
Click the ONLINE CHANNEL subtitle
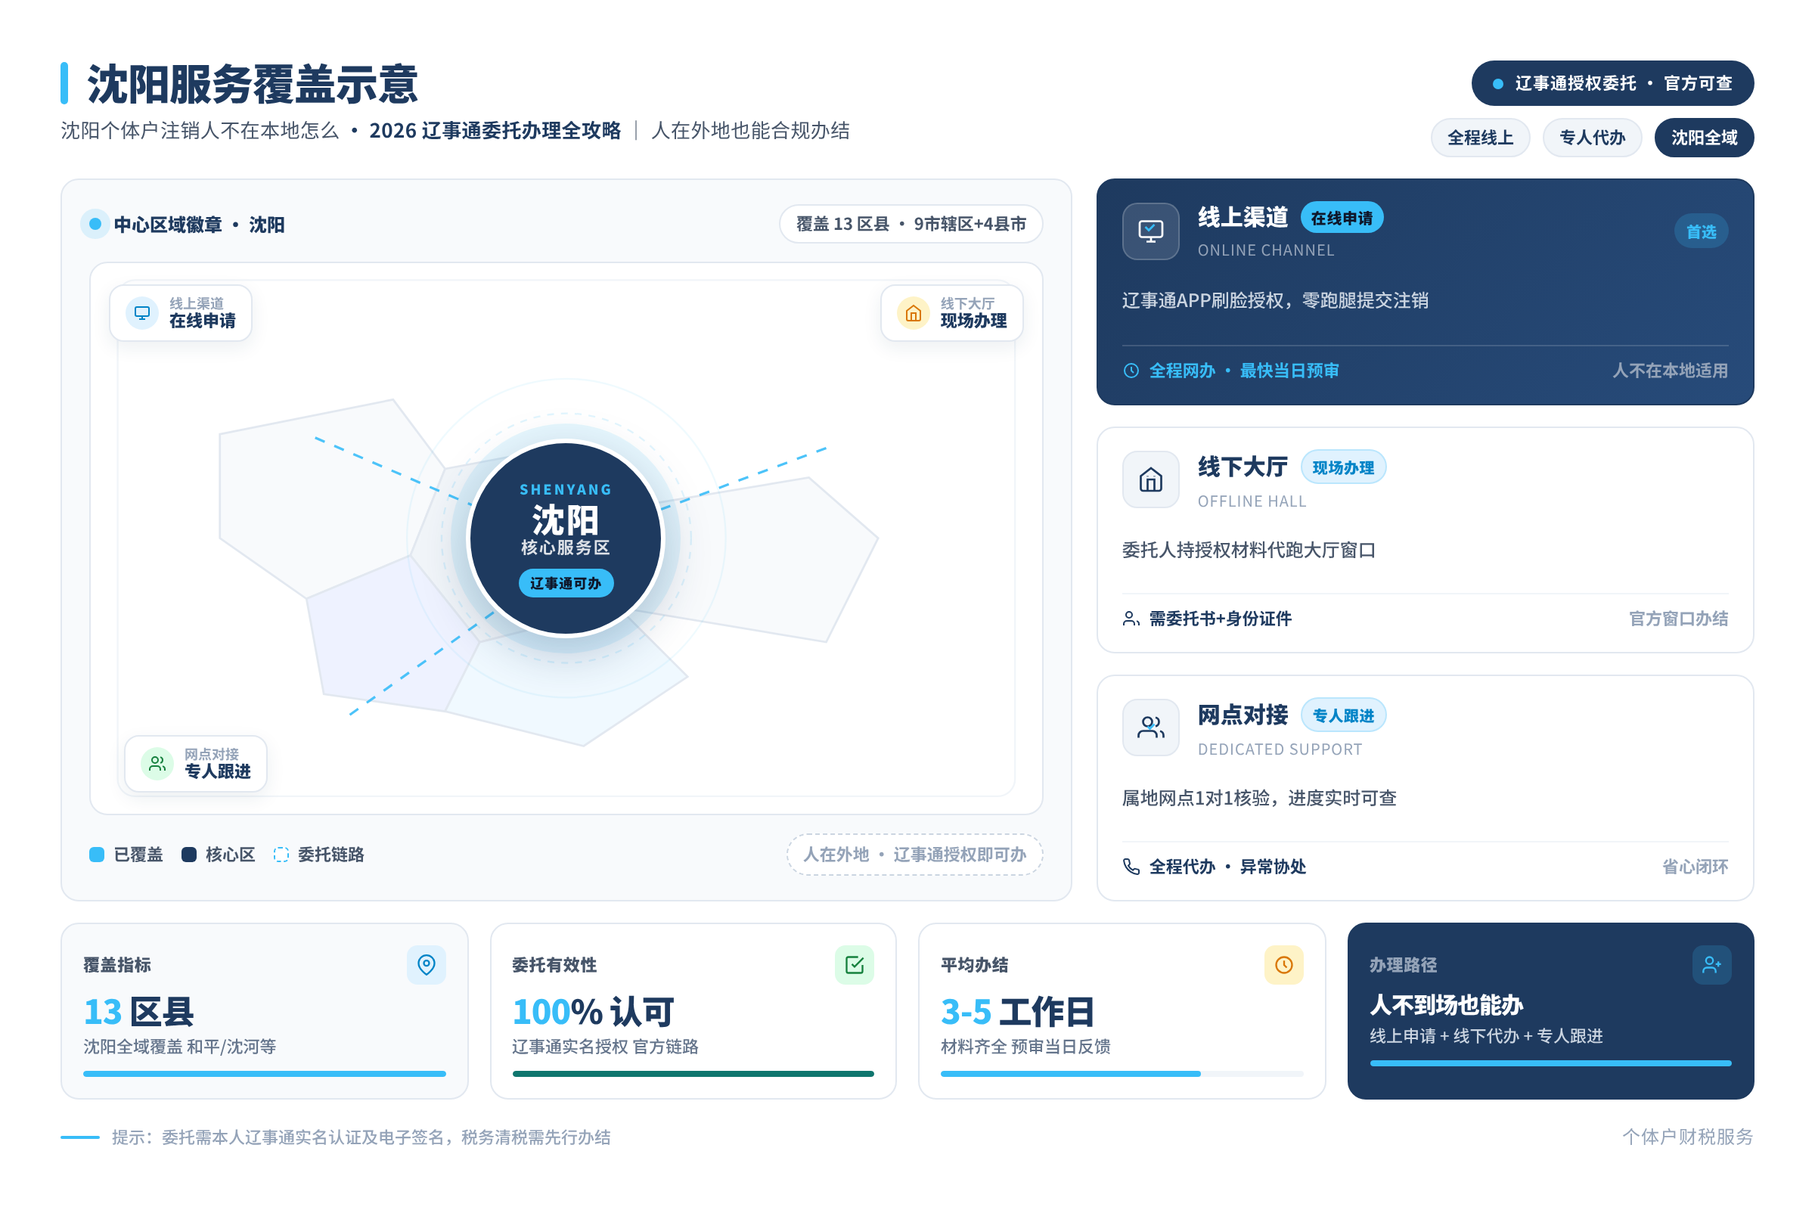pyautogui.click(x=1265, y=250)
